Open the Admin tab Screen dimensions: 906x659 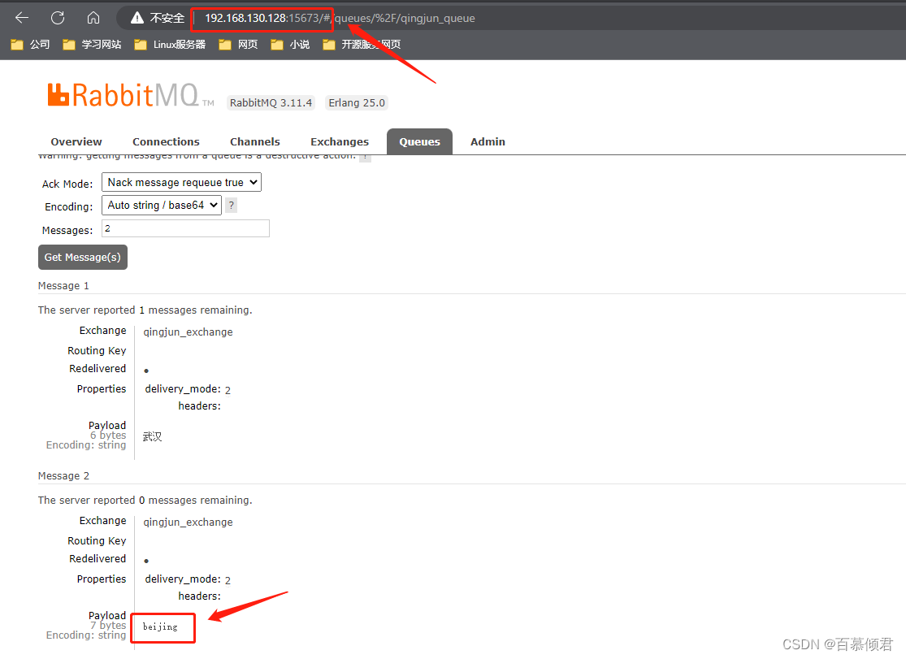tap(488, 141)
